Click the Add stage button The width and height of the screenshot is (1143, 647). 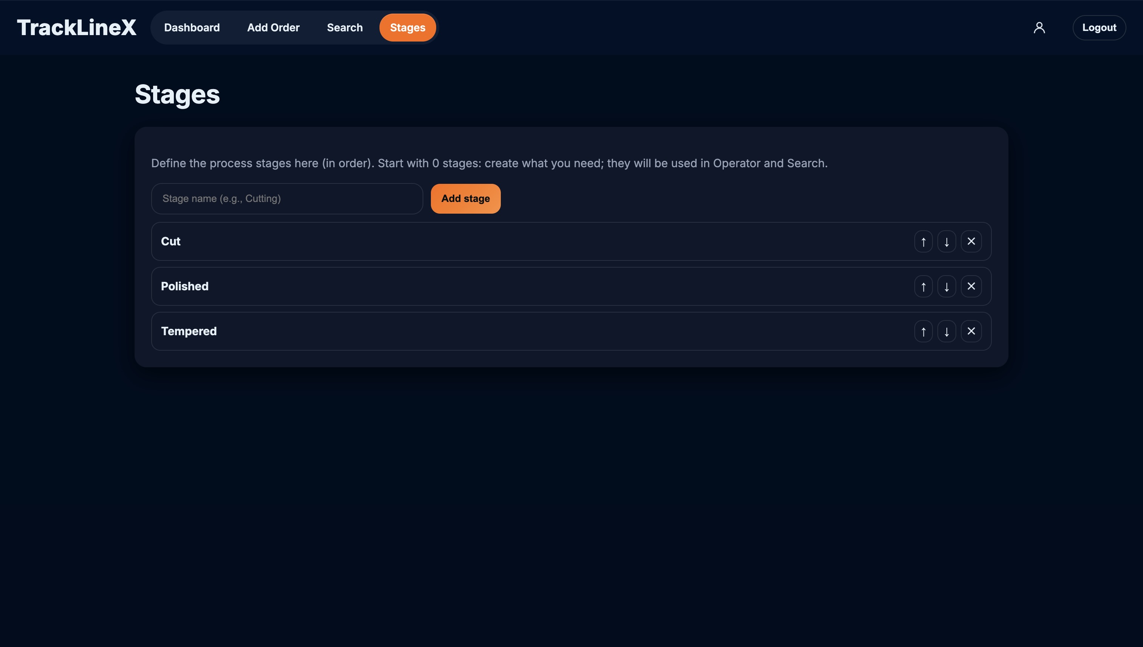465,199
